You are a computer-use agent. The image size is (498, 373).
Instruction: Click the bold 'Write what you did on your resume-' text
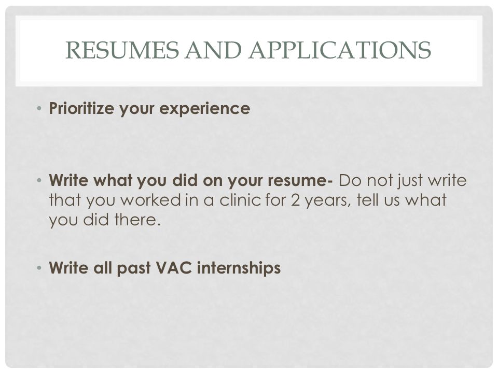point(191,181)
